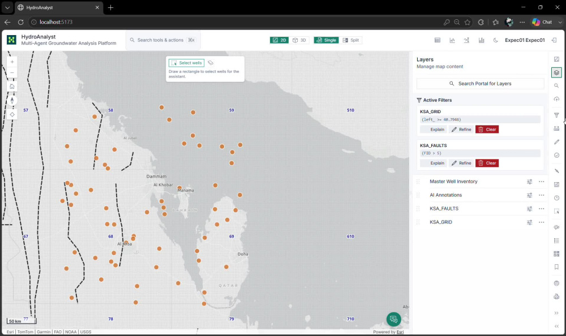Click Search tools & actions box
The height and width of the screenshot is (336, 566).
(163, 40)
